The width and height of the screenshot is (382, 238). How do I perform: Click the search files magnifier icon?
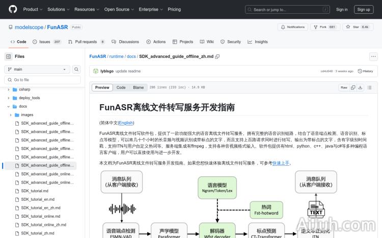(x=76, y=69)
